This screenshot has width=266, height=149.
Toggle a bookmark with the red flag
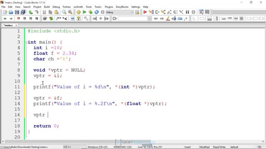18,19
